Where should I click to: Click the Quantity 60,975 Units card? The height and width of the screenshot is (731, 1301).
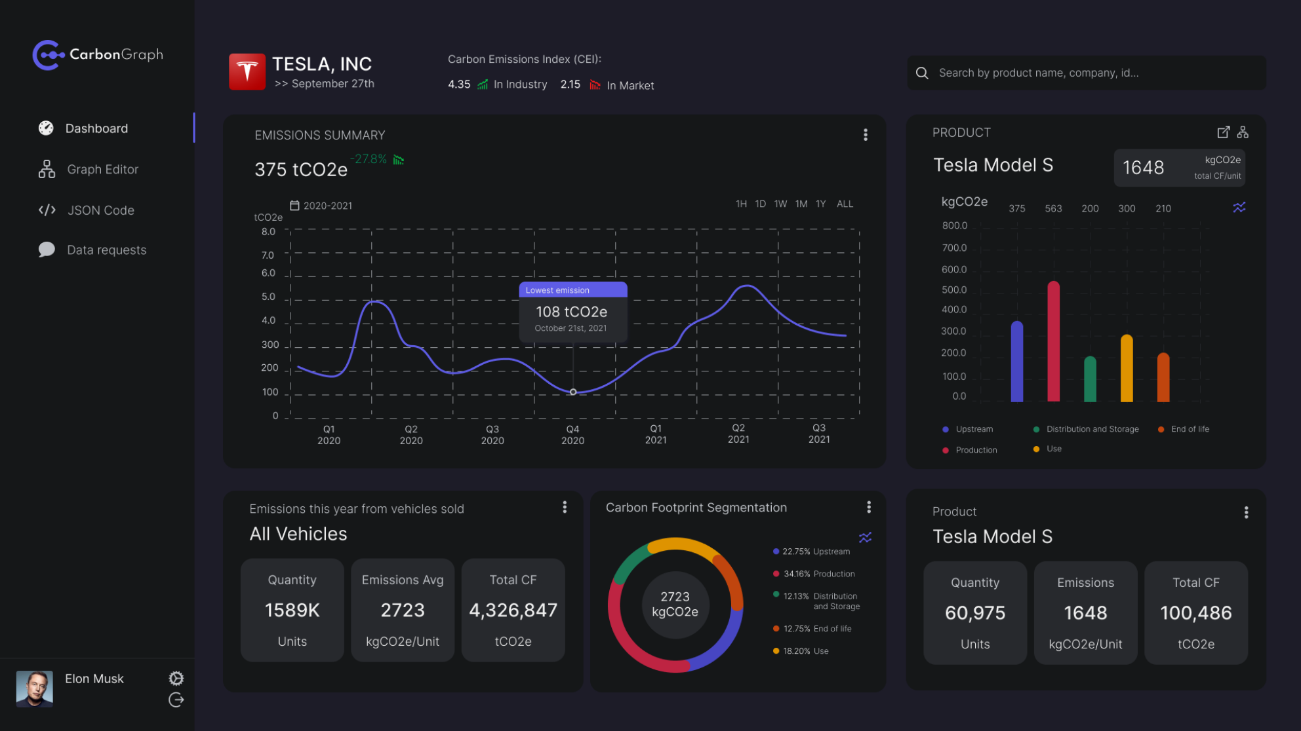[x=975, y=612]
